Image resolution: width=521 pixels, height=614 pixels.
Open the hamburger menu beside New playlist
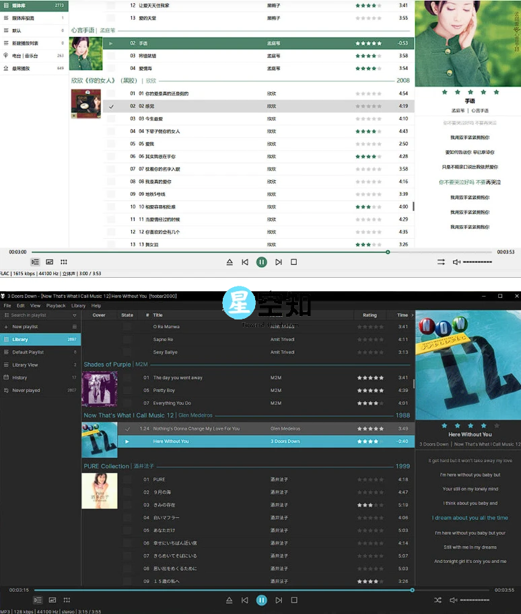tap(75, 327)
